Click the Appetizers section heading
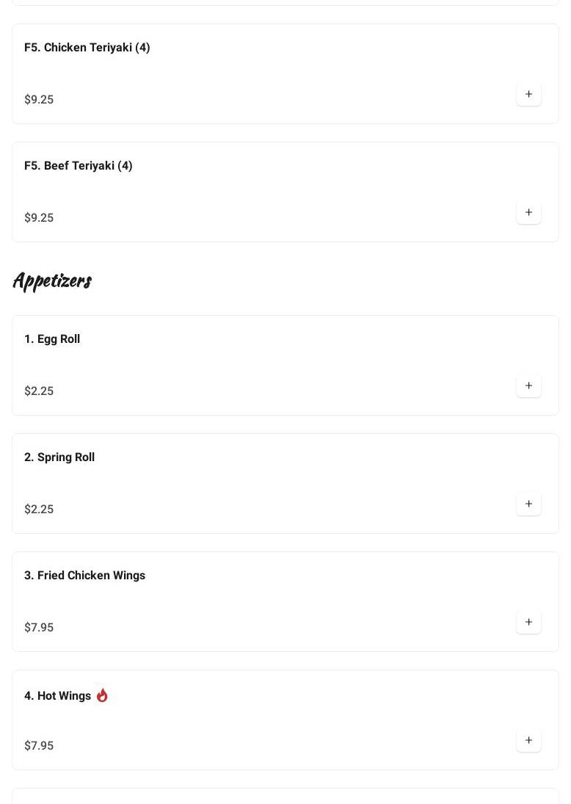Viewport: 571px width, 804px height. click(x=52, y=280)
